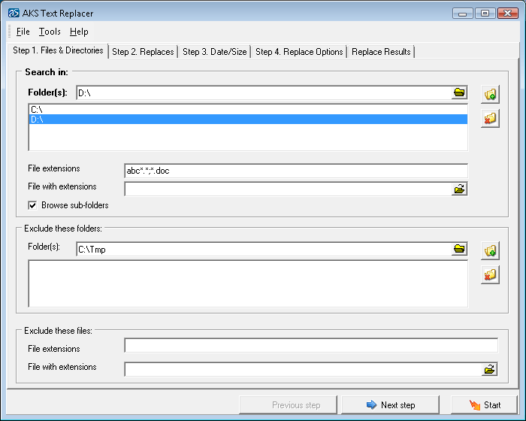Click the remove folder icon for Search in
Viewport: 526px width, 421px height.
(490, 118)
